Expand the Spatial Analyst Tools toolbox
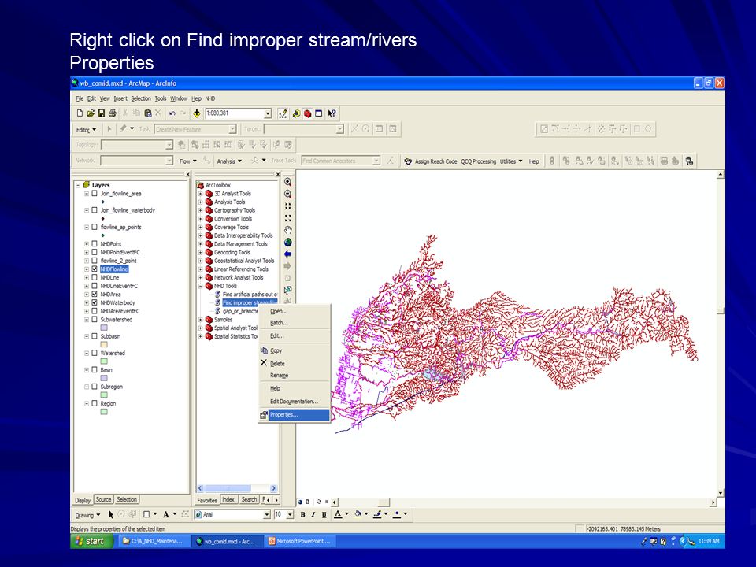756x567 pixels. (201, 328)
